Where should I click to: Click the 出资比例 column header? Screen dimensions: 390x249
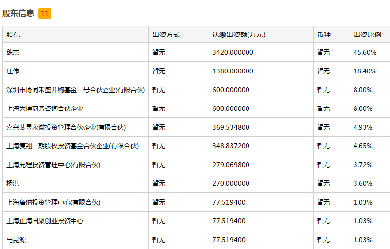(367, 35)
